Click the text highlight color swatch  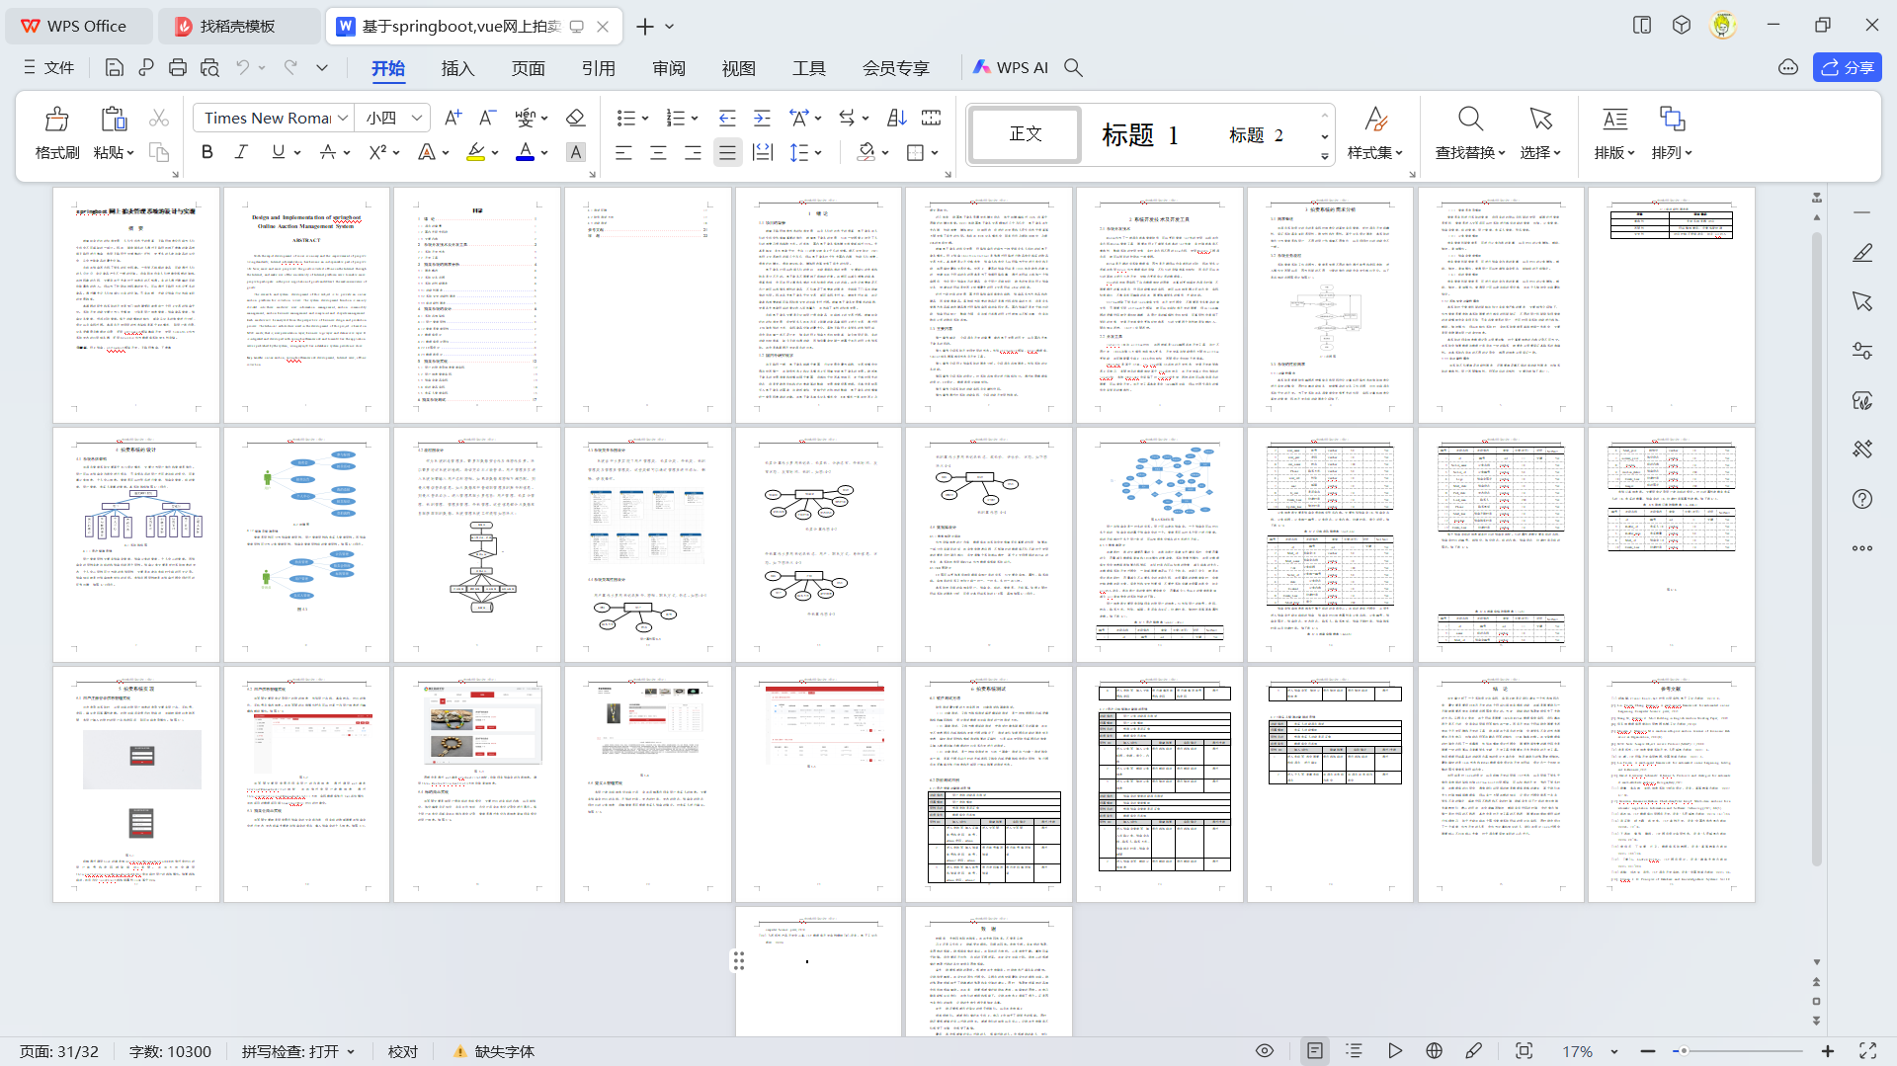[476, 152]
